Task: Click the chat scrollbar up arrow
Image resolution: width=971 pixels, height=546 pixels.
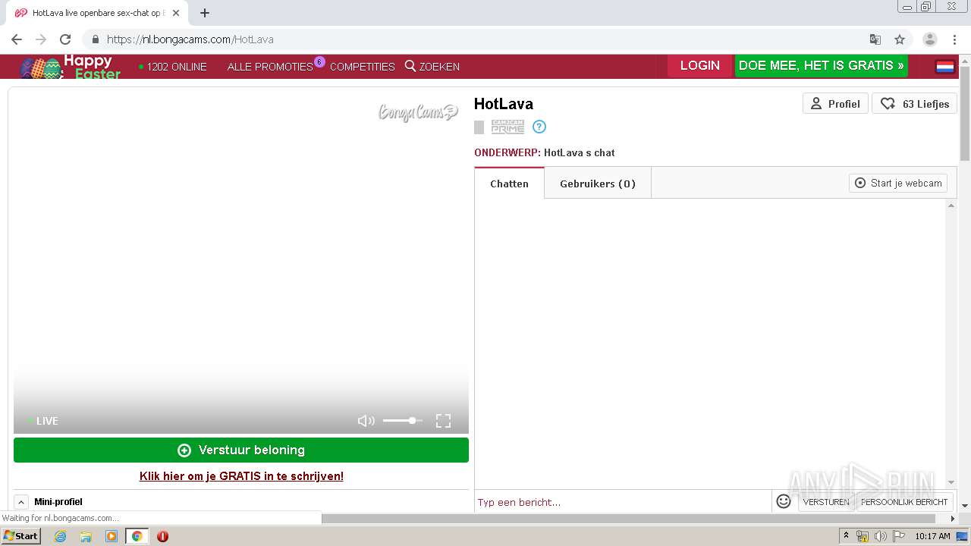Action: pos(951,206)
